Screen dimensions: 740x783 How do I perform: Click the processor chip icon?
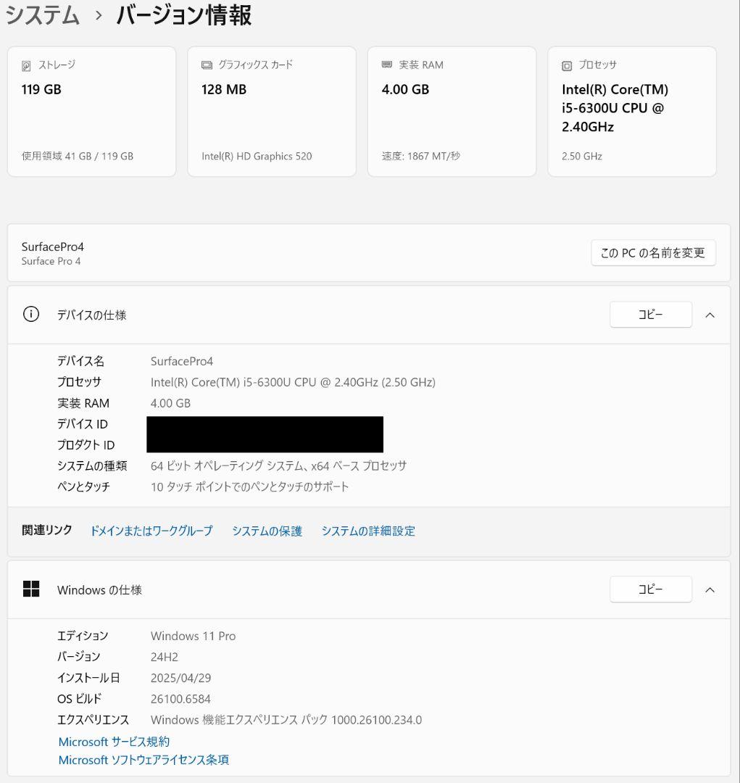567,65
